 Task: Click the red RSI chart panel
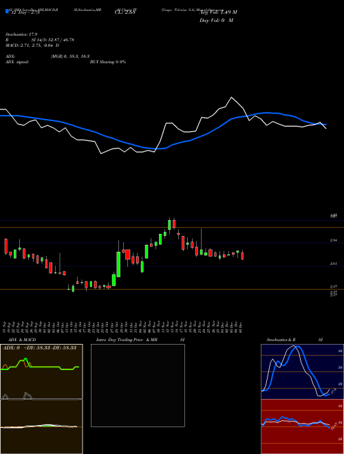point(302,426)
